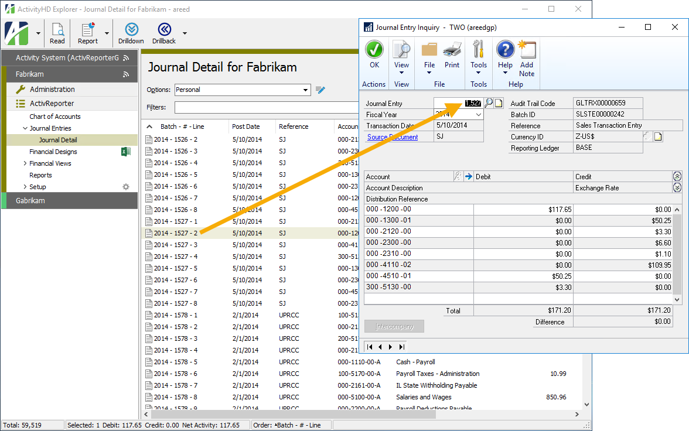Open the View ribbon menu
The height and width of the screenshot is (431, 689).
[x=401, y=65]
